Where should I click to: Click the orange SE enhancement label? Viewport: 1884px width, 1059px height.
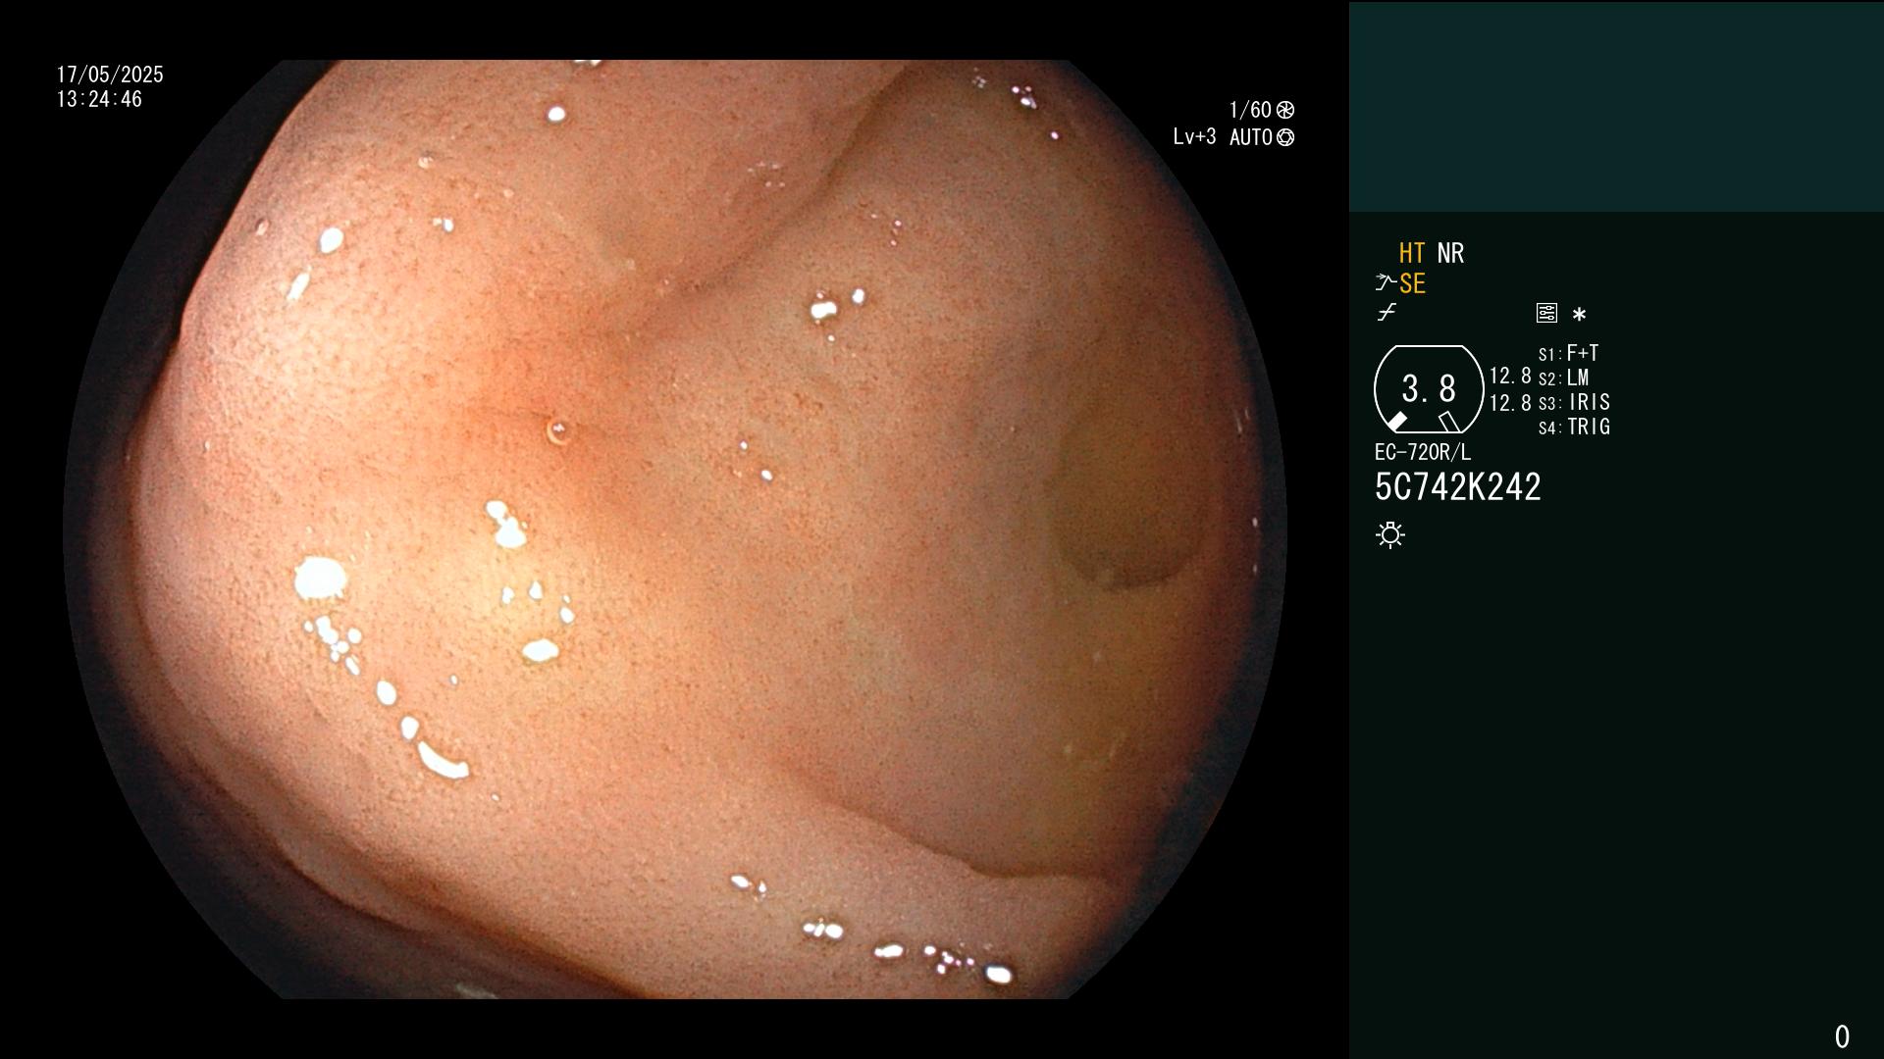point(1412,284)
